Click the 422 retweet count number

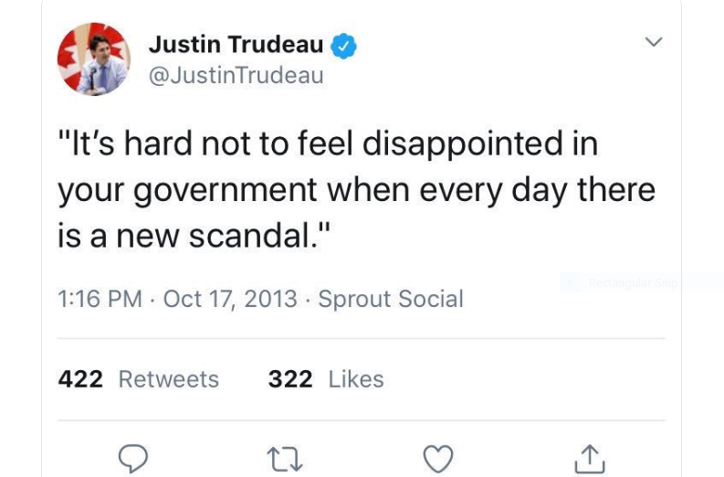80,379
